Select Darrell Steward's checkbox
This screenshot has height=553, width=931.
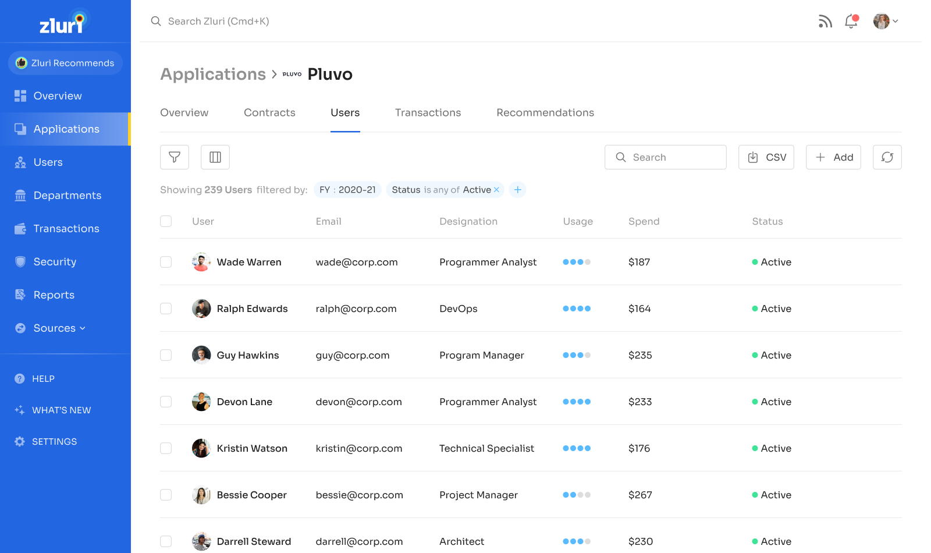(x=166, y=541)
